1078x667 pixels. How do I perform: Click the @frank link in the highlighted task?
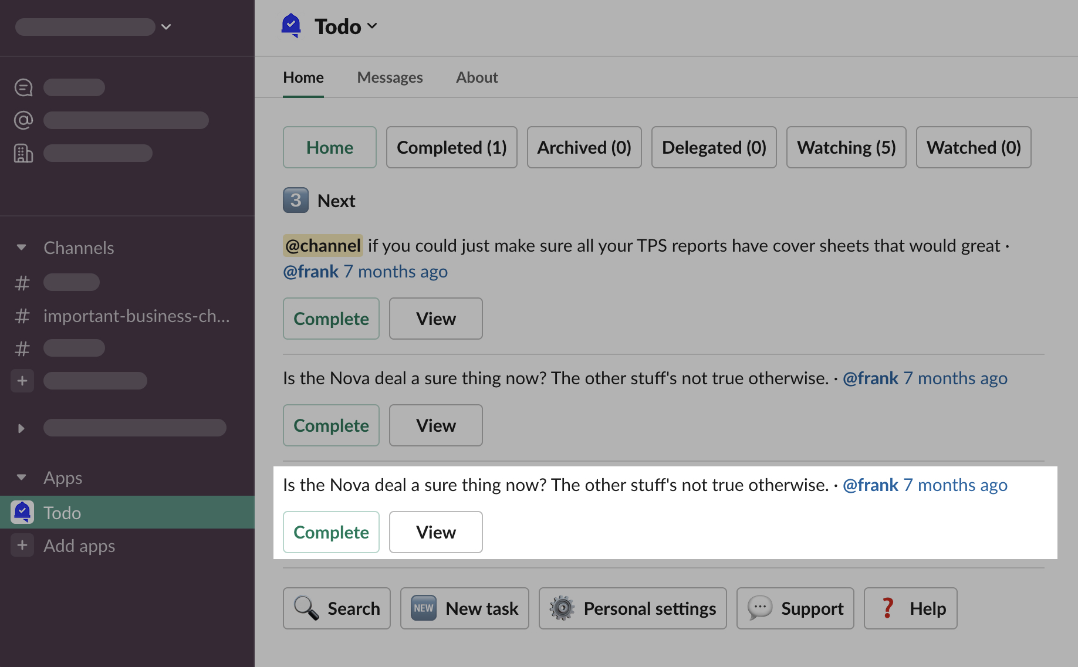tap(870, 485)
